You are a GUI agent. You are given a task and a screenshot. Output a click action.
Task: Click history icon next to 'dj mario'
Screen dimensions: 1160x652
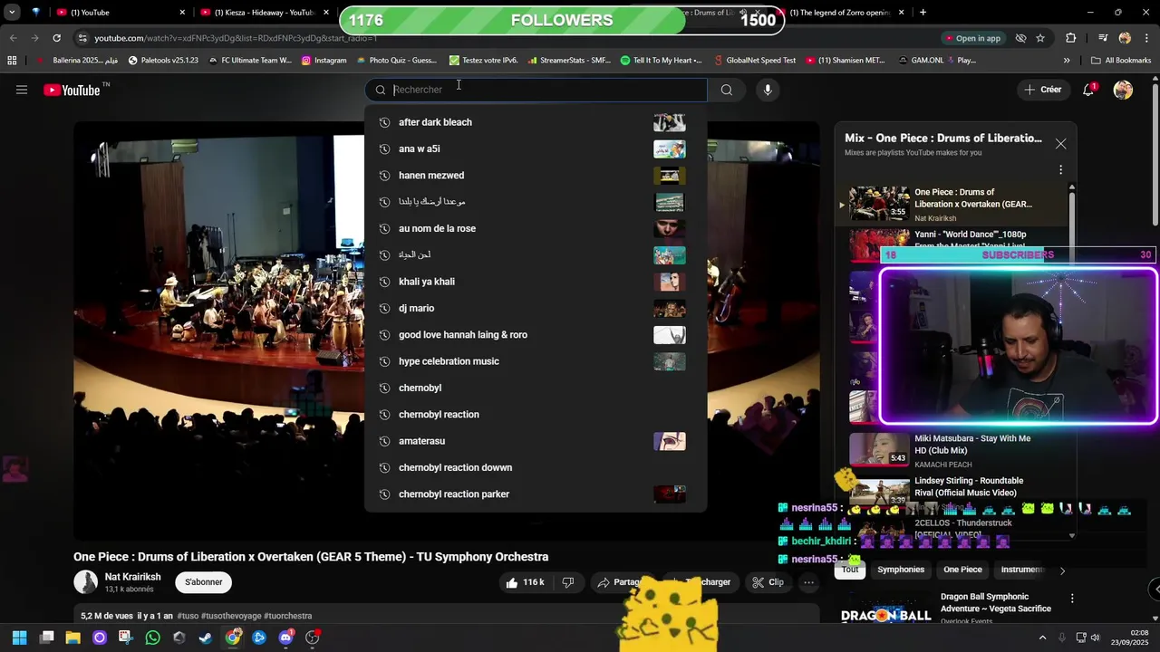[384, 308]
